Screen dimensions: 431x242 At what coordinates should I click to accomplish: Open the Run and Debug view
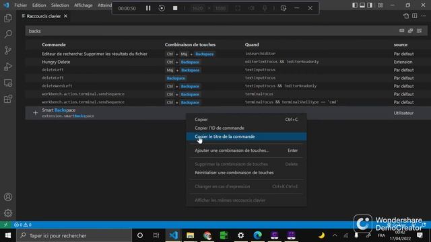[x=8, y=67]
